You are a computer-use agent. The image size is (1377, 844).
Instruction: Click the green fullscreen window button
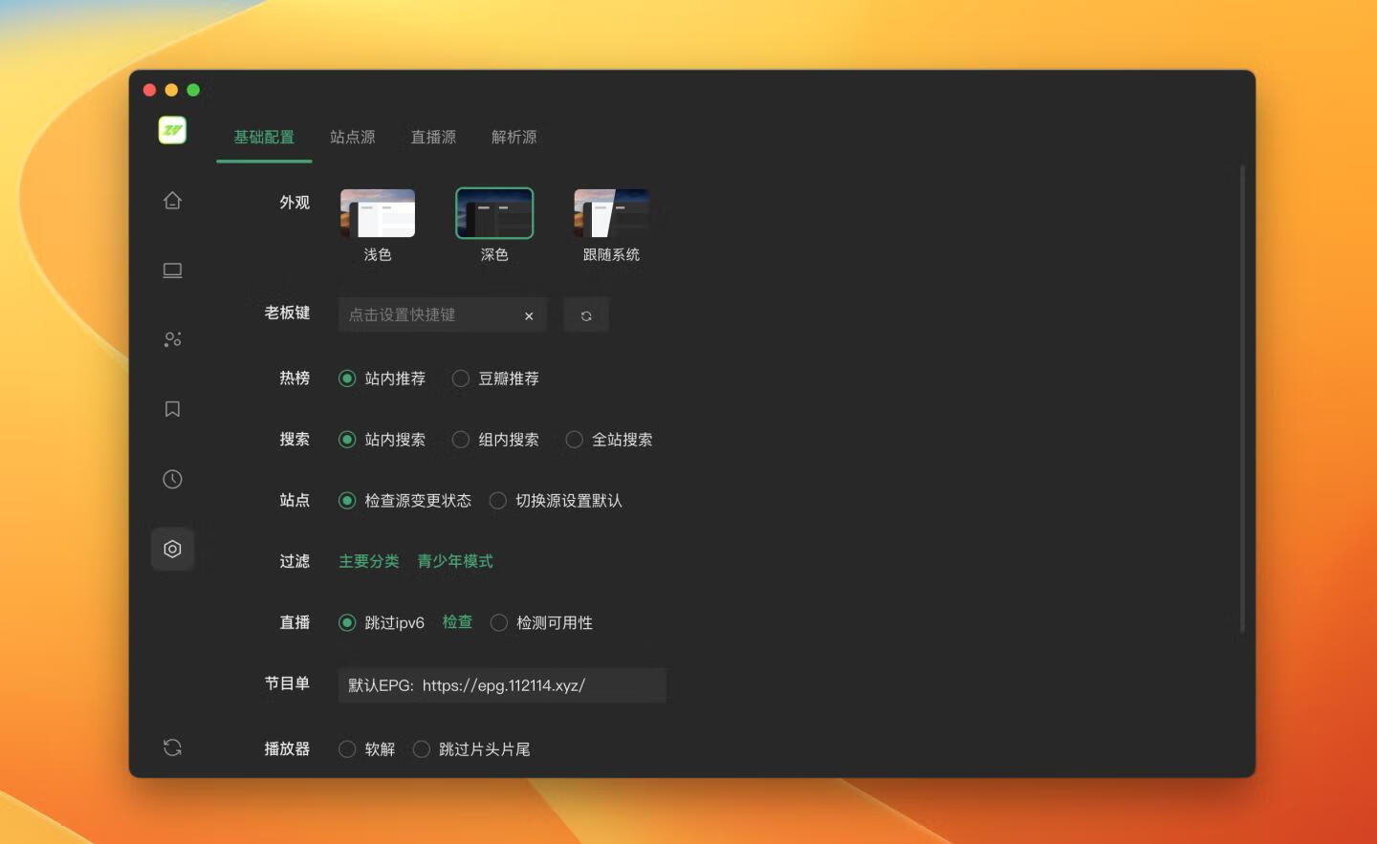click(193, 90)
